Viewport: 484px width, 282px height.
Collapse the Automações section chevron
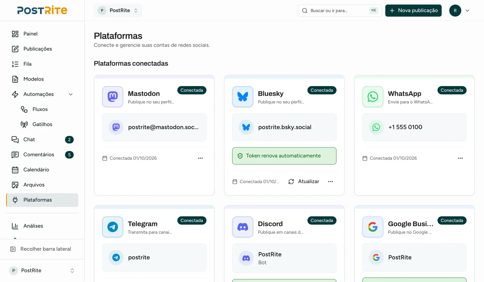point(71,94)
